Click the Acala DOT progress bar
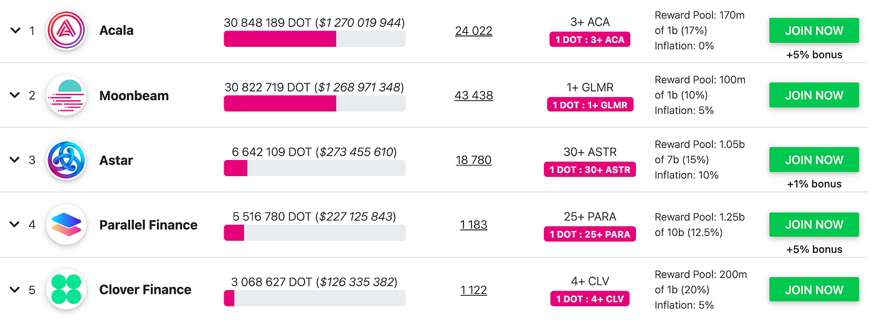Screen dimensions: 872x320 pos(315,39)
